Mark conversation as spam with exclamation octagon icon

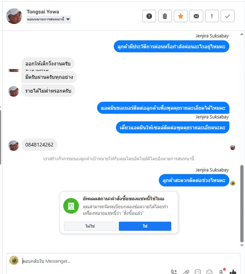149,16
